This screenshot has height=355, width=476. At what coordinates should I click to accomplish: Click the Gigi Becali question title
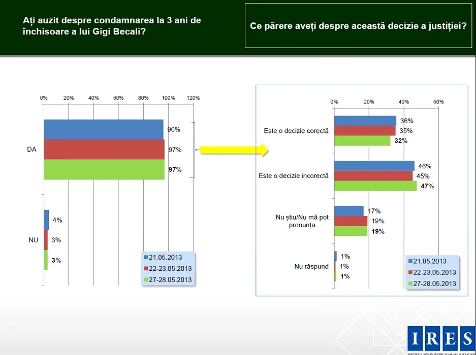point(112,26)
